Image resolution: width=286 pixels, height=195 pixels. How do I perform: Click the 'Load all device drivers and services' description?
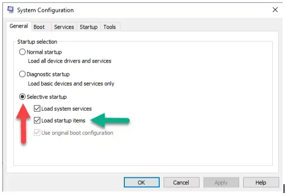click(x=70, y=61)
